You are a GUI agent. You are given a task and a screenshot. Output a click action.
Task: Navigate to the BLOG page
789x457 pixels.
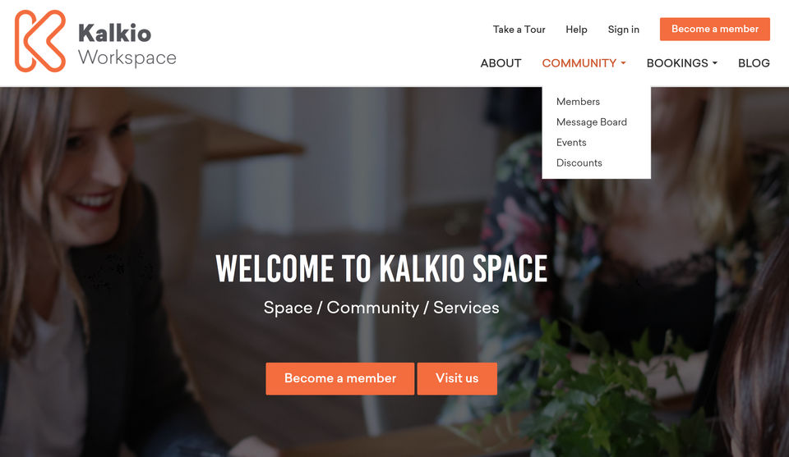pyautogui.click(x=754, y=63)
